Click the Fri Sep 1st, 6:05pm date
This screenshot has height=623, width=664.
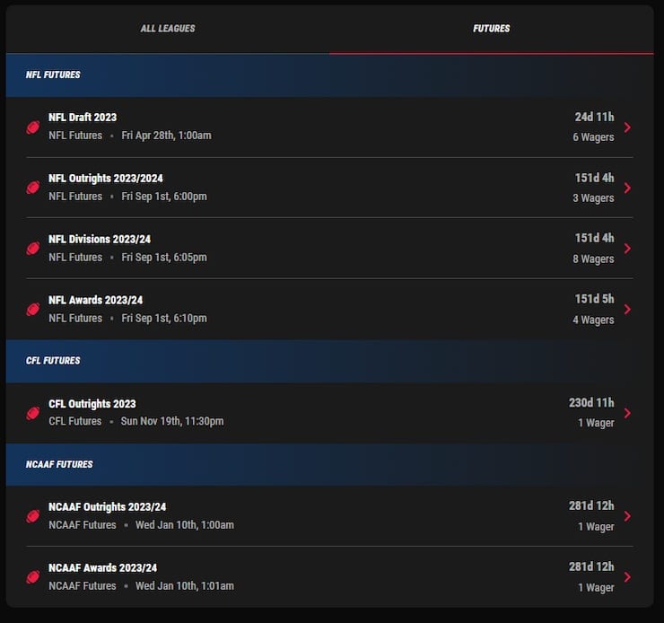(x=164, y=258)
